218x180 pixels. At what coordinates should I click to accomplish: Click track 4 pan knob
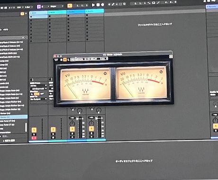[x=91, y=123]
